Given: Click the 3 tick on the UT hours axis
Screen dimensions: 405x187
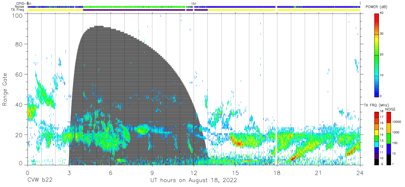Looking at the screenshot, I should tap(69, 173).
